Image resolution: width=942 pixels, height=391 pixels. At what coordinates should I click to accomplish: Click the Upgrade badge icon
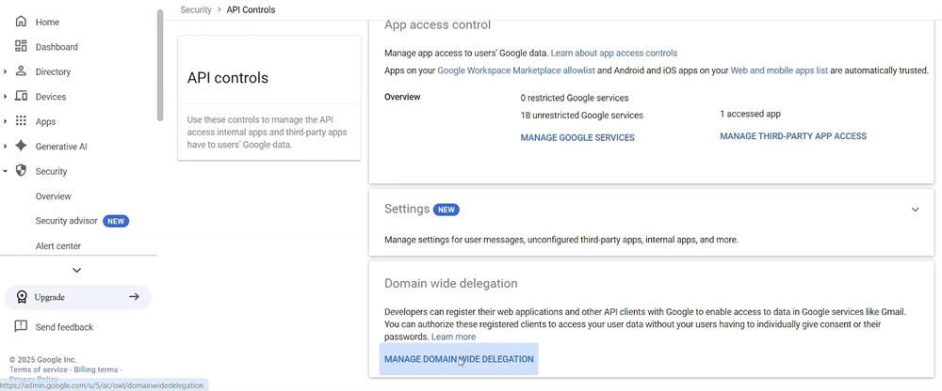click(23, 297)
